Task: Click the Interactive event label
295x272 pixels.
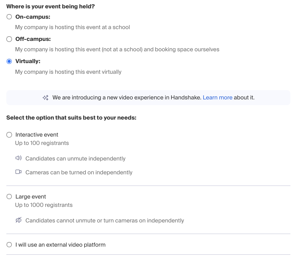Action: point(37,135)
